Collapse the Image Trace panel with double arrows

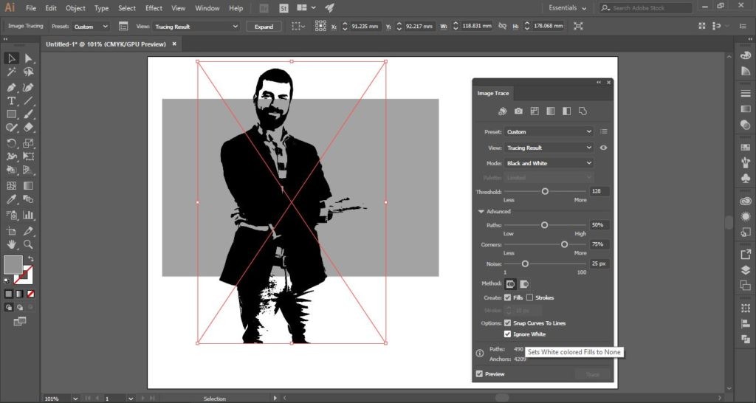(x=599, y=83)
